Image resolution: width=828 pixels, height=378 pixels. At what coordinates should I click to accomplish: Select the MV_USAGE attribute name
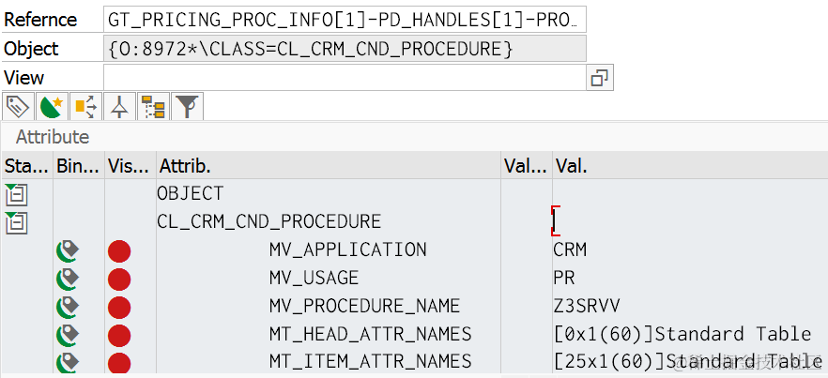(314, 279)
